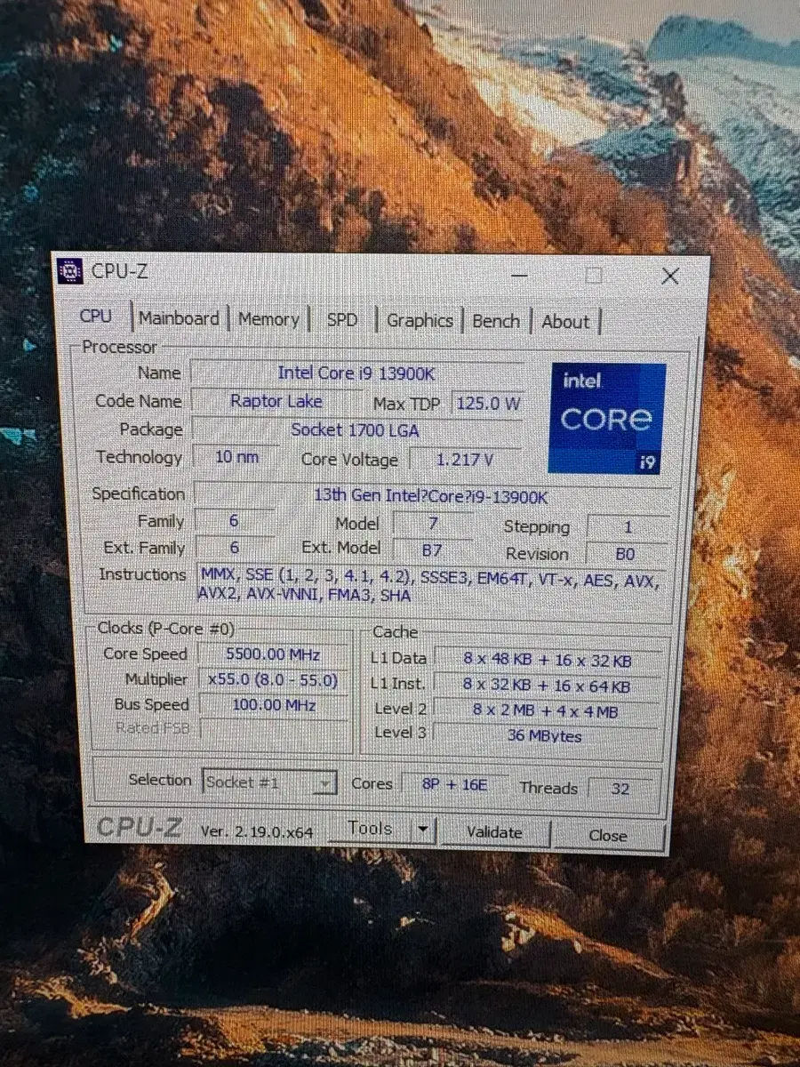Close the CPU-Z window with X
Image resolution: width=800 pixels, height=1067 pixels.
[671, 277]
